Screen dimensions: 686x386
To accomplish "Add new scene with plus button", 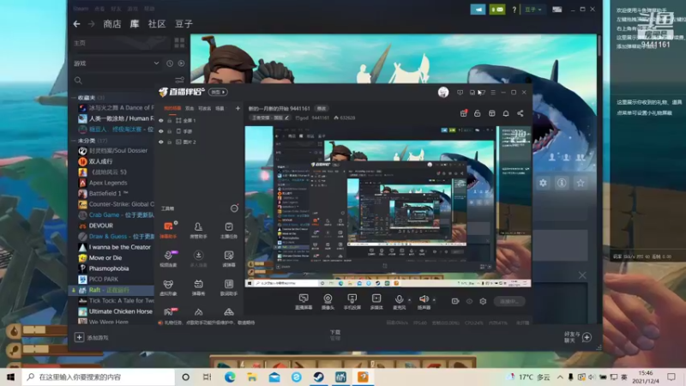I will (238, 108).
